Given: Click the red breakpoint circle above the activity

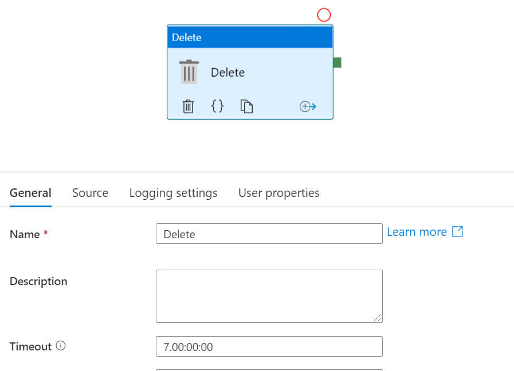Looking at the screenshot, I should click(324, 15).
